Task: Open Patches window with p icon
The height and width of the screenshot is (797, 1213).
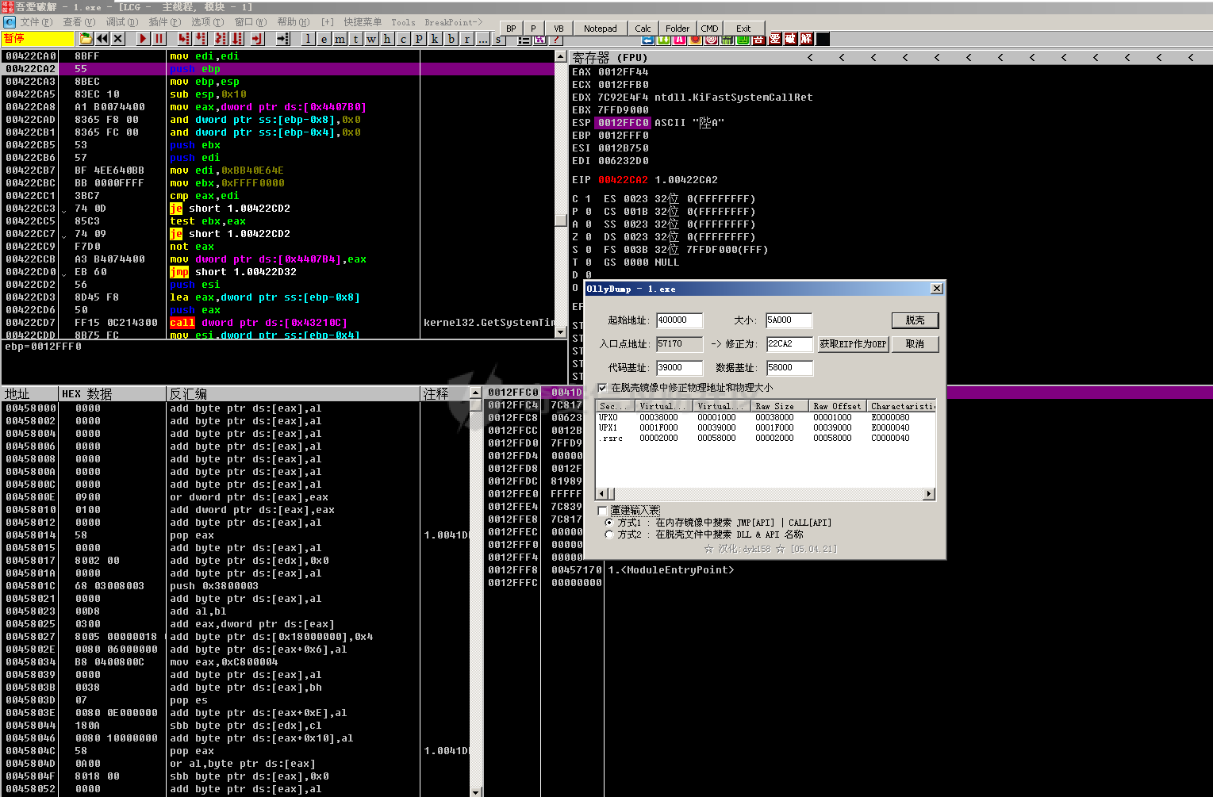Action: pos(419,38)
